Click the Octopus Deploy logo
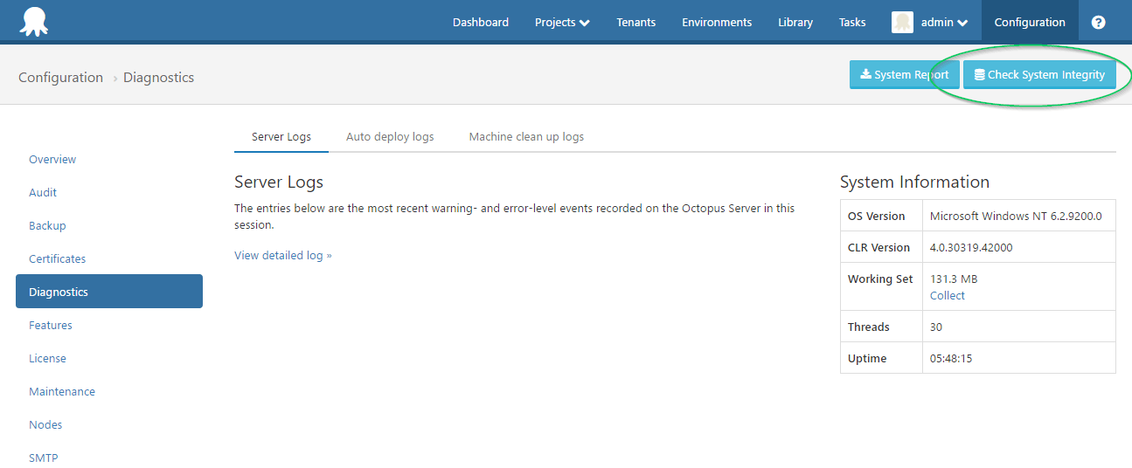This screenshot has width=1132, height=468. coord(33,21)
